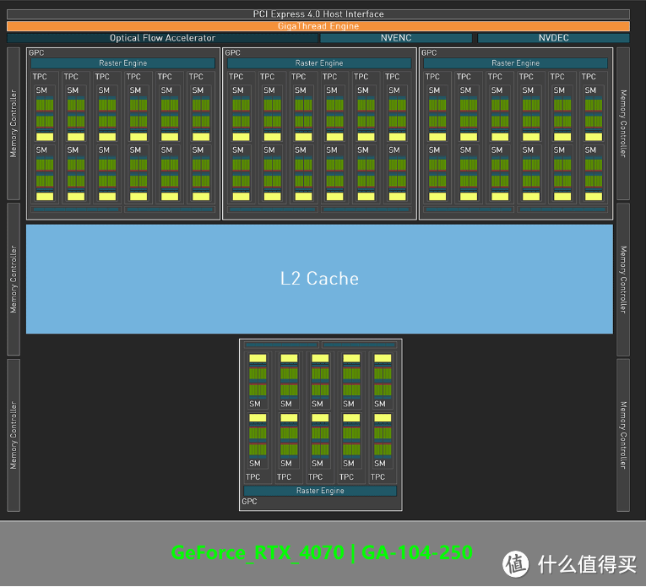Image resolution: width=646 pixels, height=587 pixels.
Task: Click the GeForce_RTX_4070 | GA-104-250 green caption
Action: pos(322,552)
